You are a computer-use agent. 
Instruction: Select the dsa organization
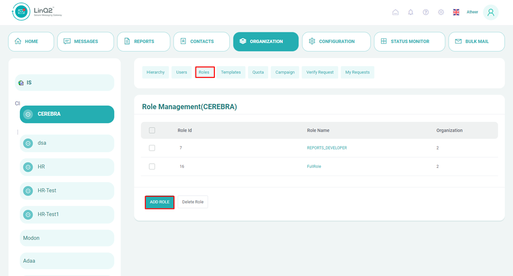click(67, 143)
